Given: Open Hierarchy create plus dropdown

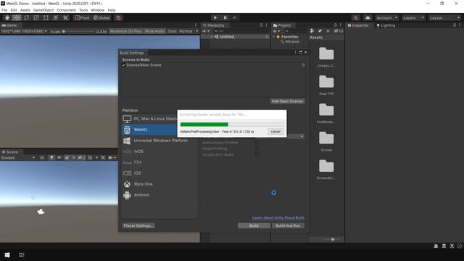Looking at the screenshot, I should pyautogui.click(x=206, y=31).
